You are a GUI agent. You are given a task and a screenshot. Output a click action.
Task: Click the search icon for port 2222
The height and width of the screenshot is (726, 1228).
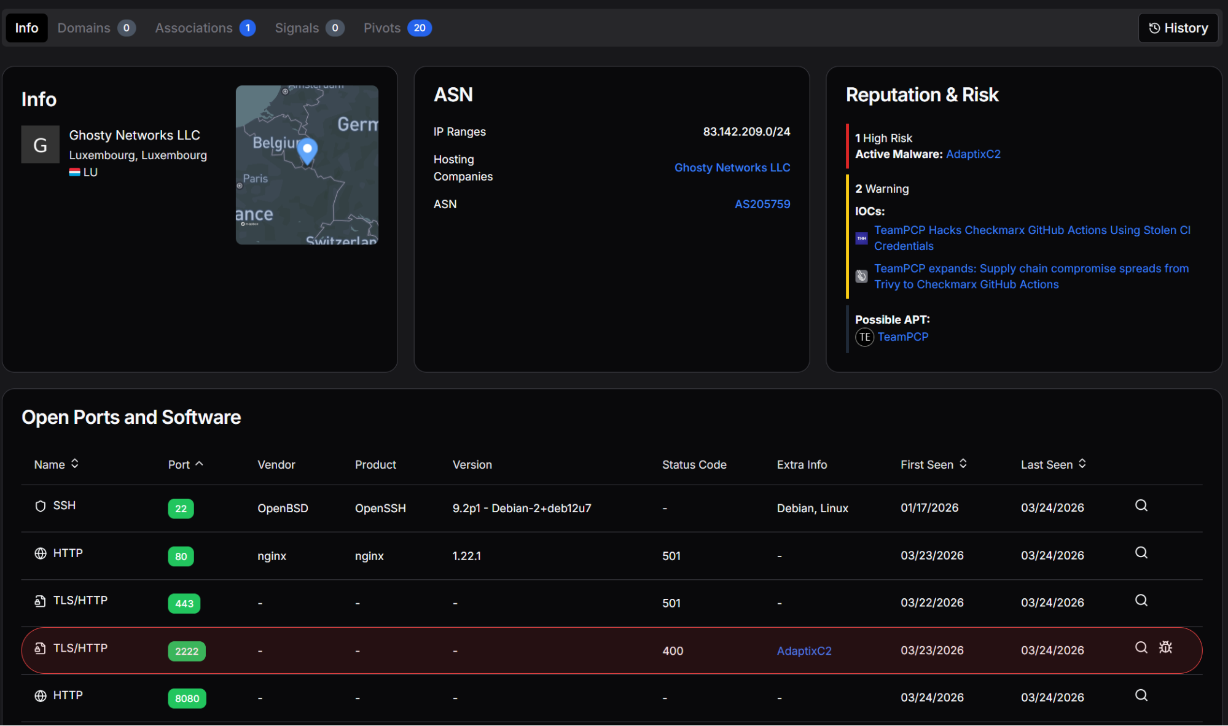[x=1141, y=647]
